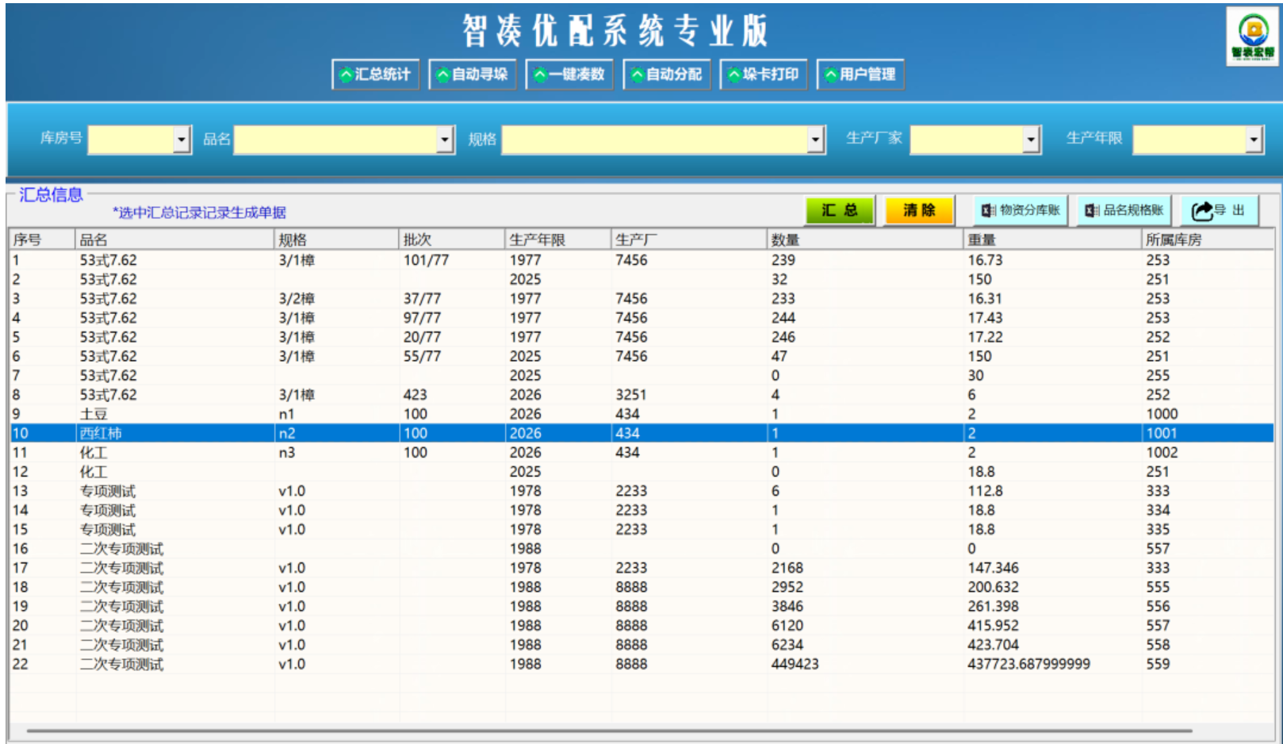This screenshot has height=744, width=1283.
Task: Open the 垛卡打印 menu
Action: point(764,75)
